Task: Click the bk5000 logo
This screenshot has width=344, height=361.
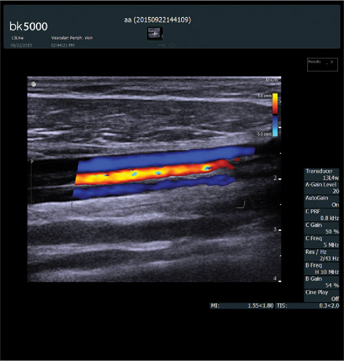Action: [x=28, y=27]
